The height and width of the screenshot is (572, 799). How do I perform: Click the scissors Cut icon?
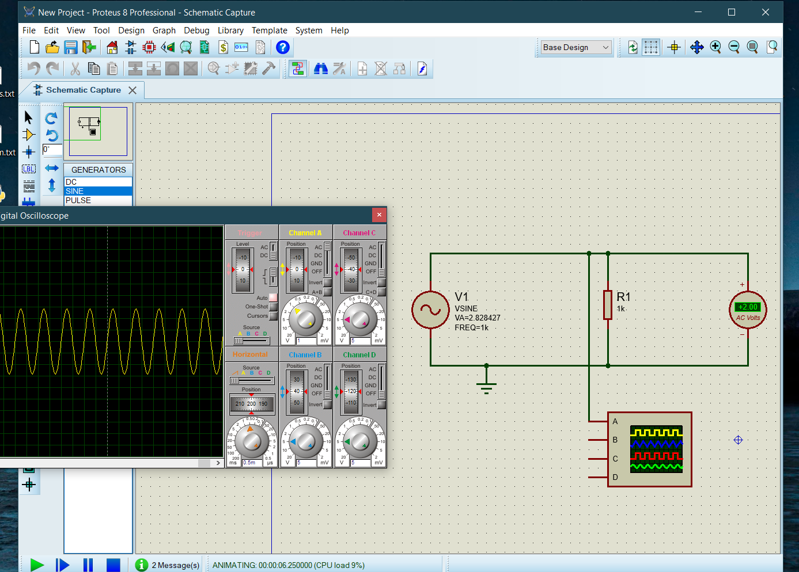click(75, 69)
